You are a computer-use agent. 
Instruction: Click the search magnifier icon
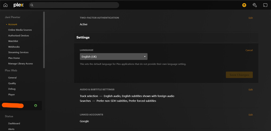point(32,5)
